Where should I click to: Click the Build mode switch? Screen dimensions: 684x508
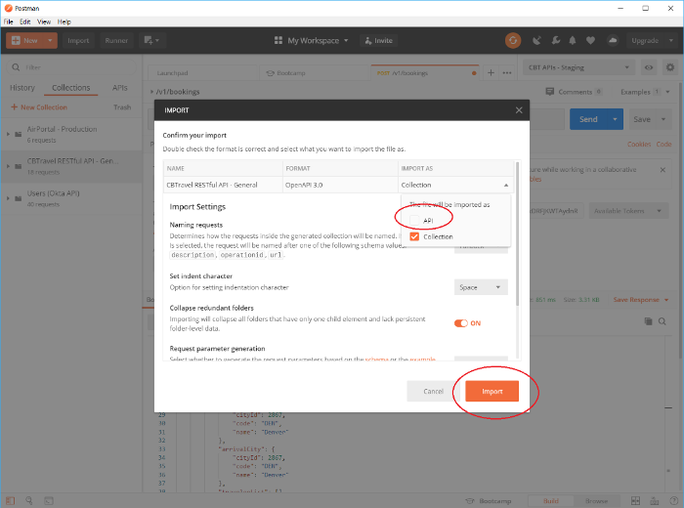551,500
